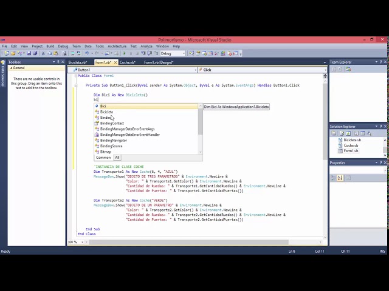Image resolution: width=389 pixels, height=291 pixels.
Task: Click the Uncomment lines icon
Action: 78,53
